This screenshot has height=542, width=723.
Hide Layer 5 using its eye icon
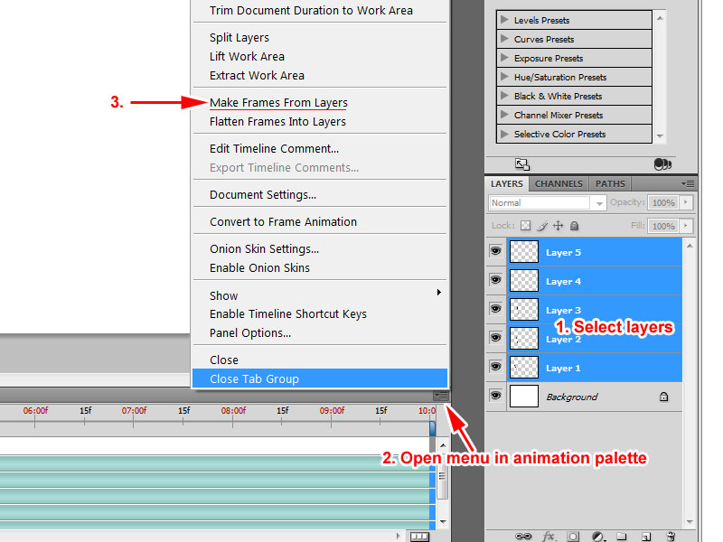495,252
